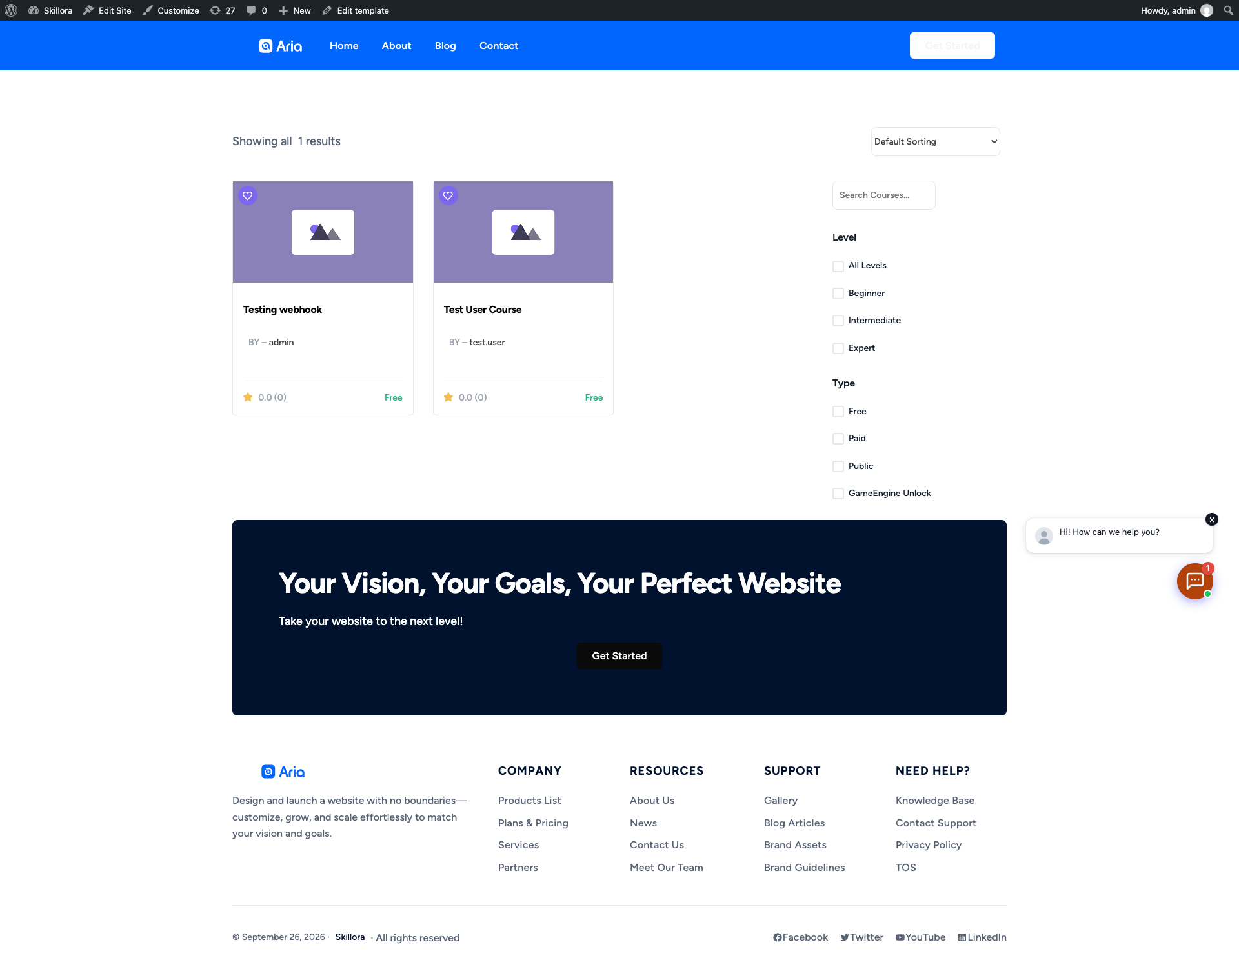Go to Blog in navigation

pyautogui.click(x=445, y=46)
